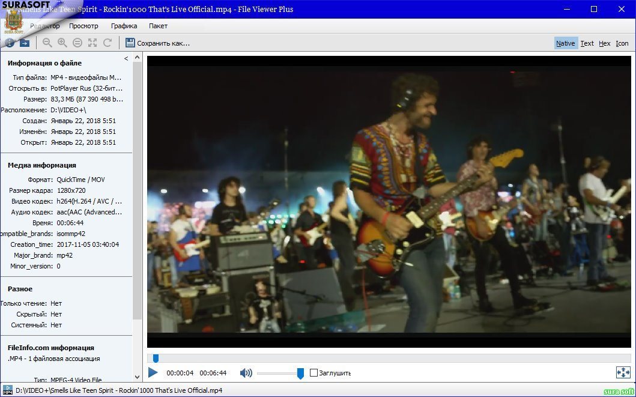Select 'Нет' in the Скрытый row
This screenshot has height=397, width=636.
click(56, 314)
